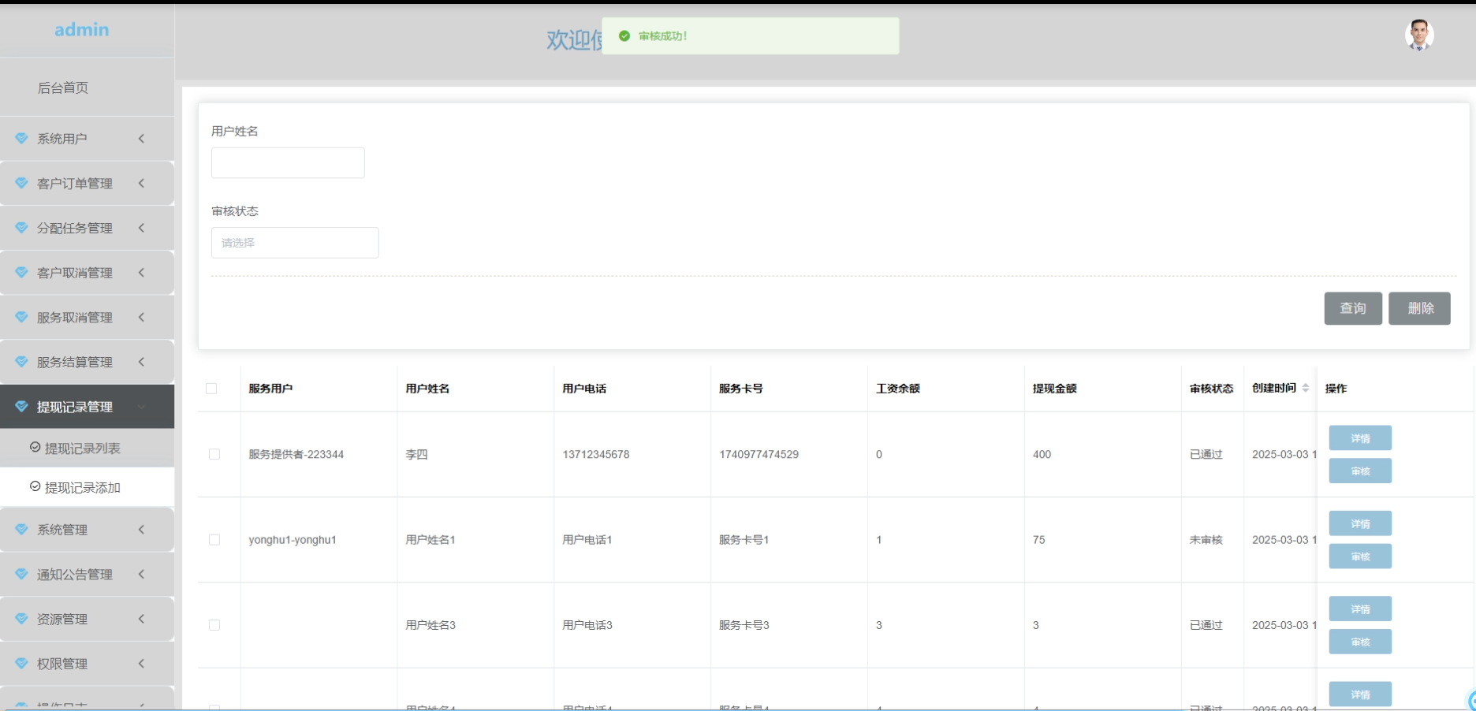Focus the 用户姓名 input field
1476x711 pixels.
tap(288, 162)
